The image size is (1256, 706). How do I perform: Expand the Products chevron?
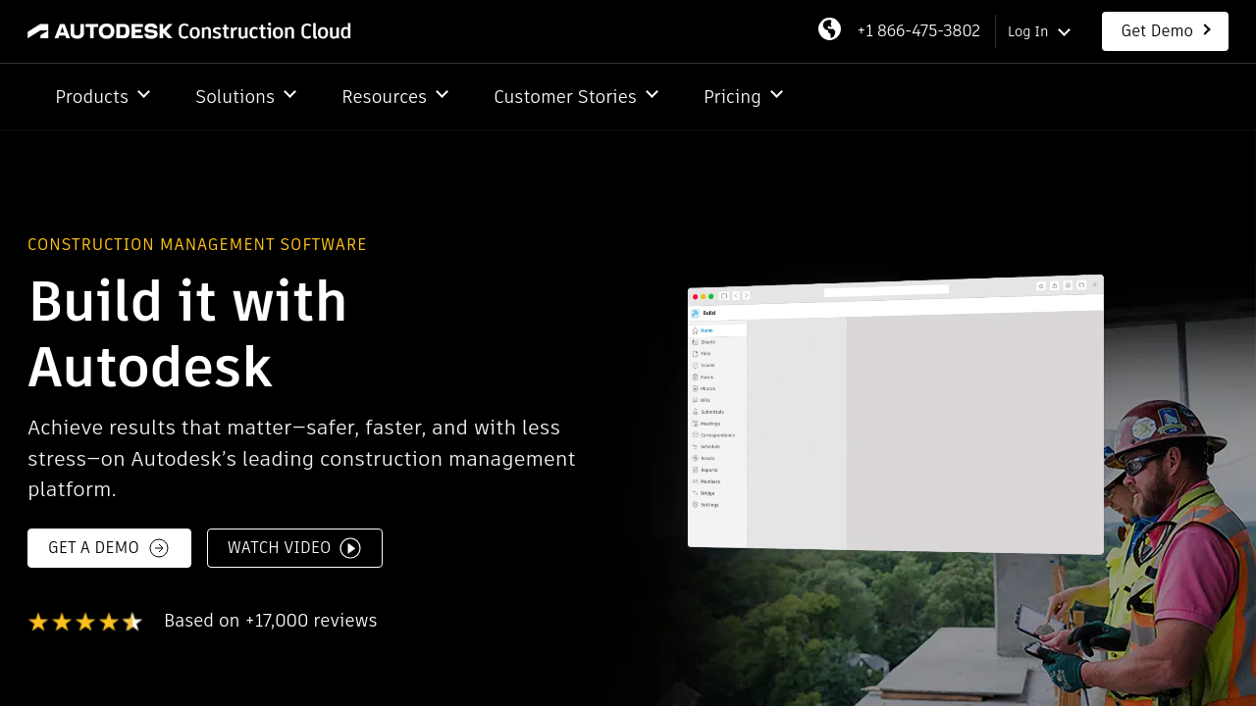click(143, 94)
